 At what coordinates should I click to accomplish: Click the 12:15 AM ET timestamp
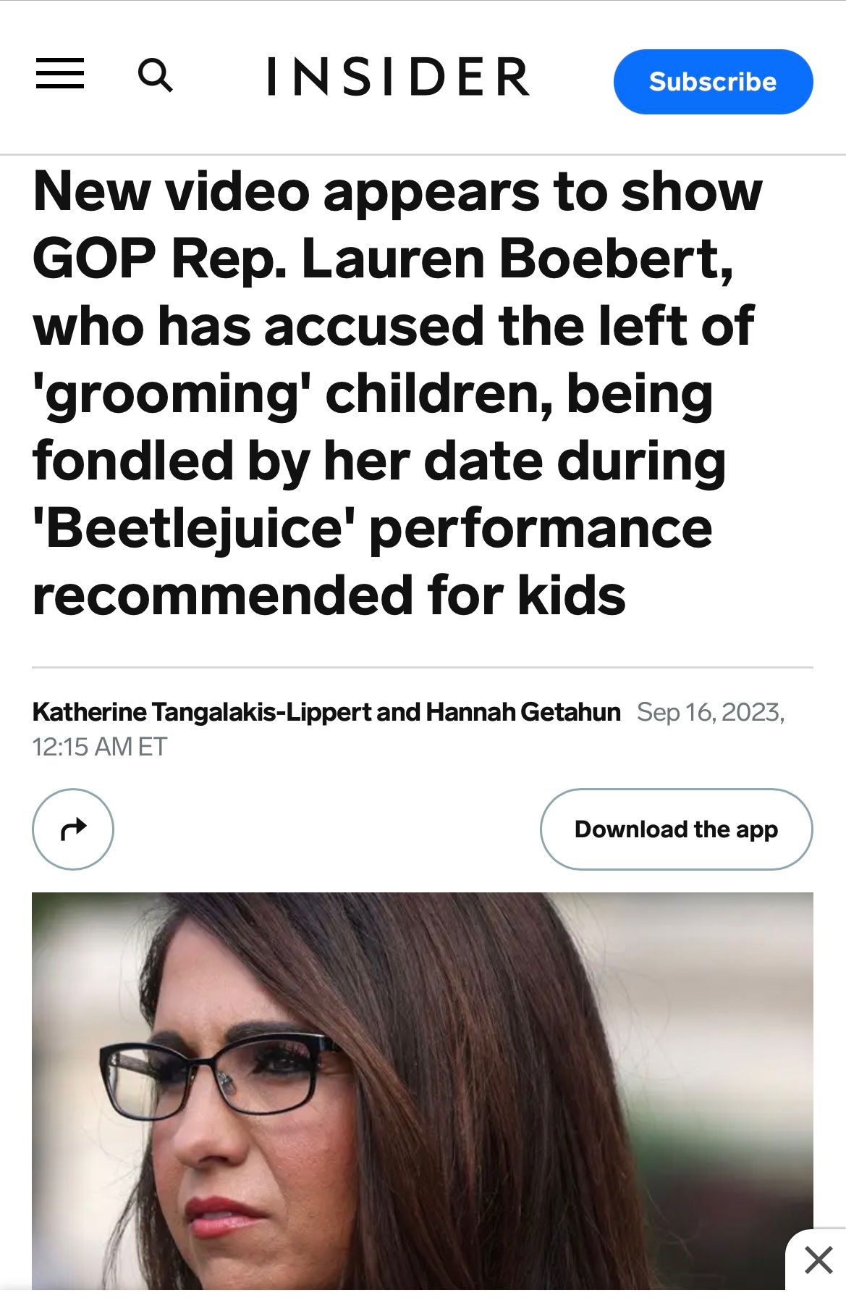point(100,747)
